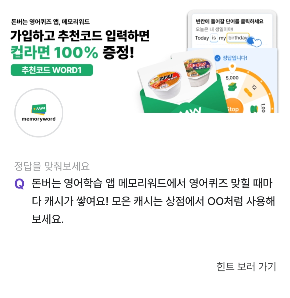
Task: Click the blue hand cursor icon
Action: pyautogui.click(x=254, y=41)
